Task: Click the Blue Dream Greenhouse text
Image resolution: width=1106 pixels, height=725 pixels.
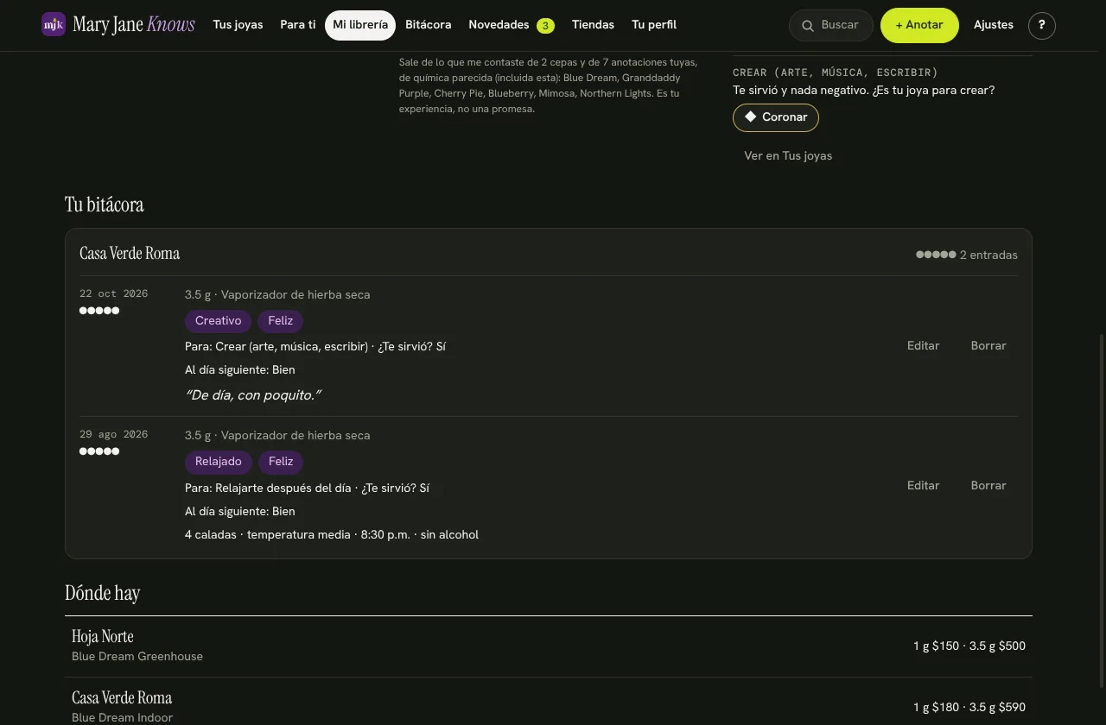Action: (137, 657)
